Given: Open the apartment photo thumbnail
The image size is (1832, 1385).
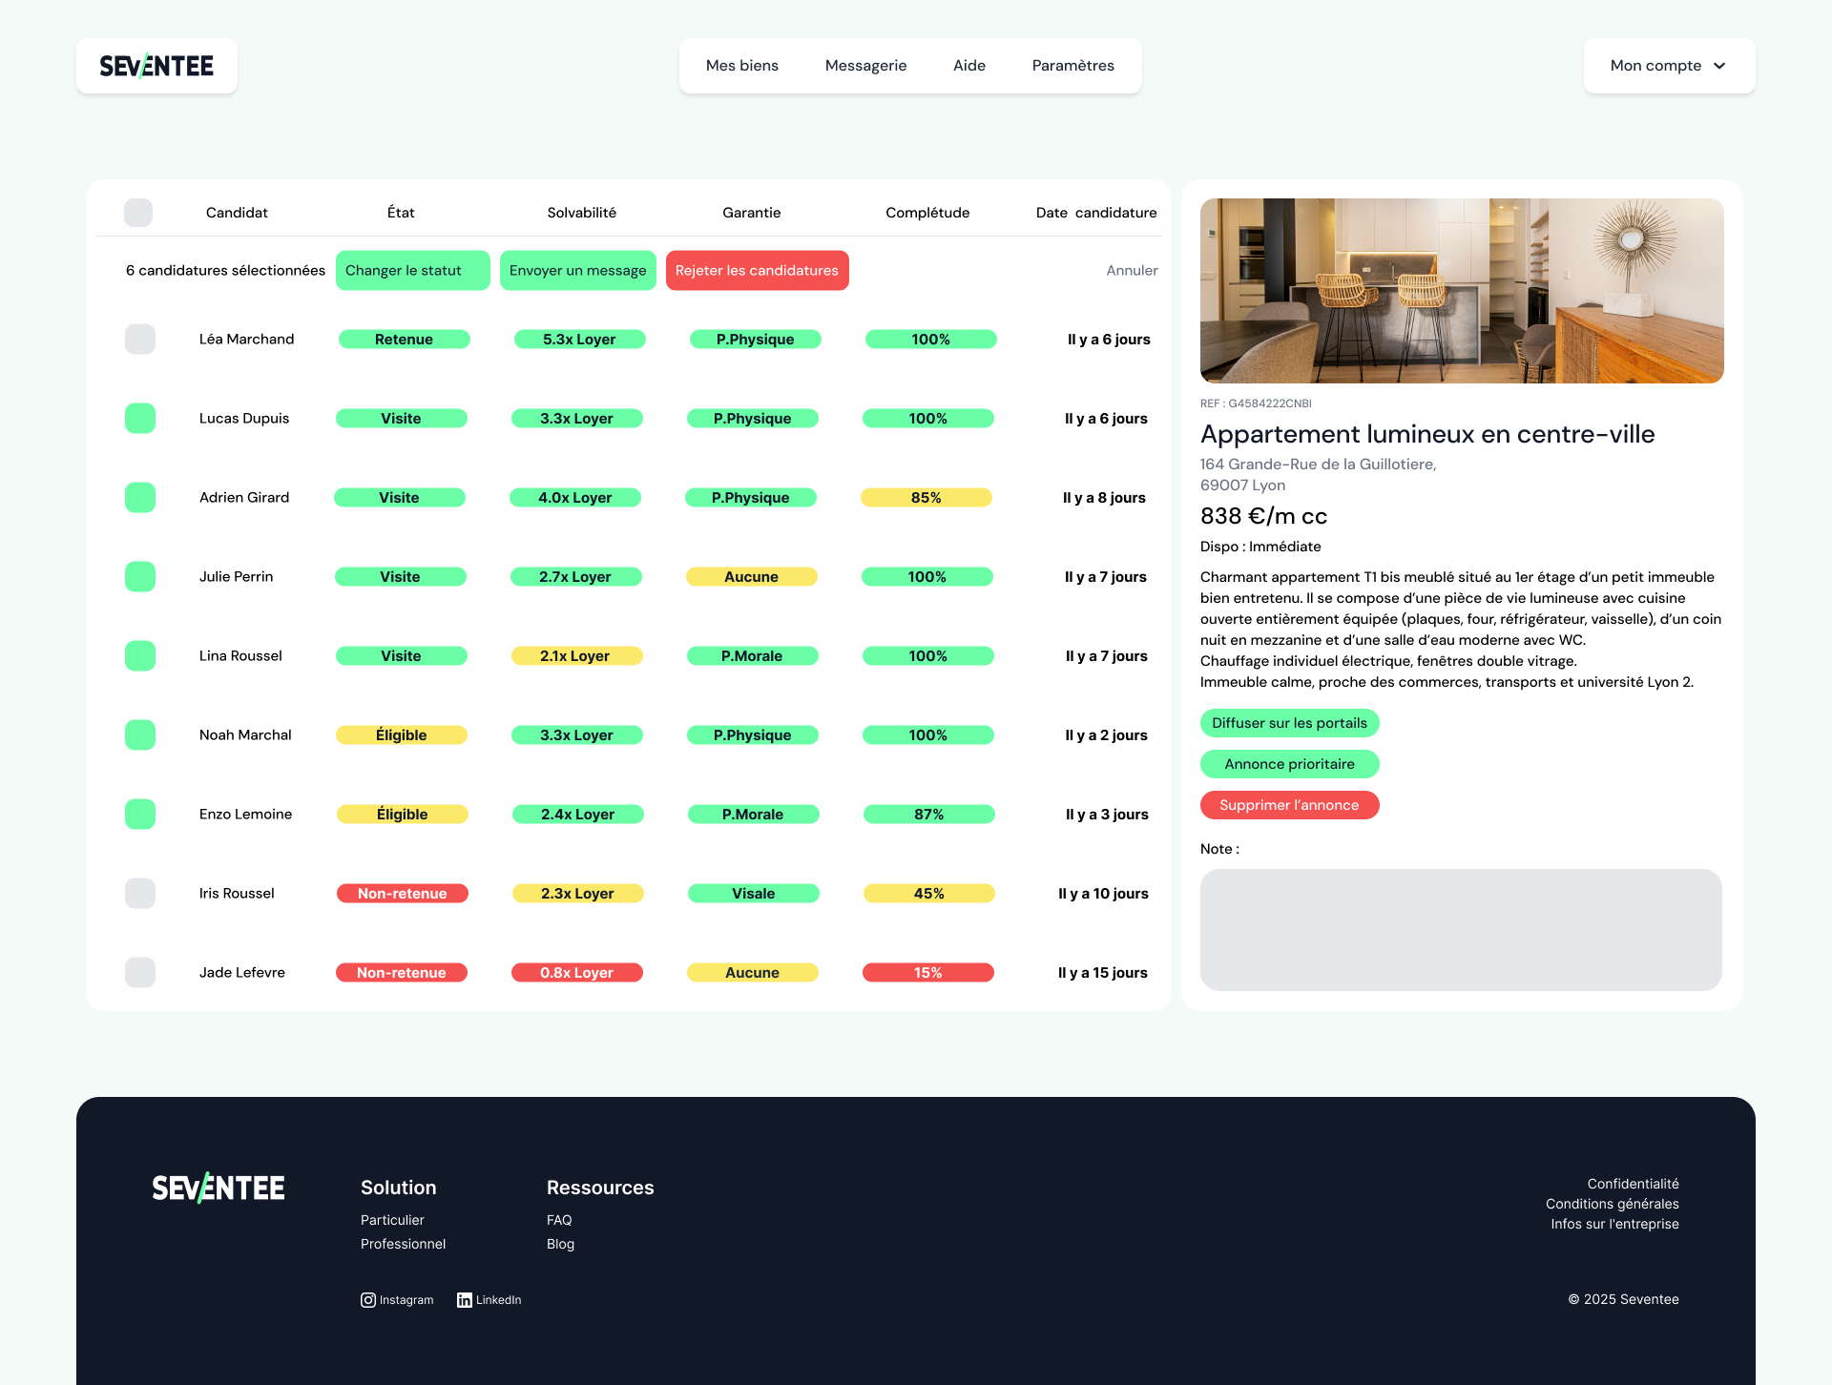Looking at the screenshot, I should (1461, 291).
